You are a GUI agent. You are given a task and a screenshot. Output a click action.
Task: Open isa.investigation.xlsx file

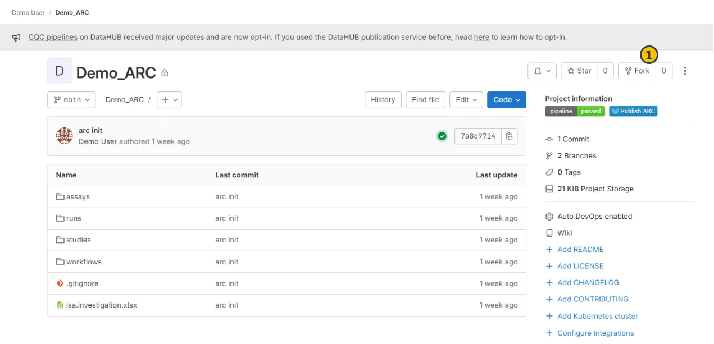[x=101, y=305]
